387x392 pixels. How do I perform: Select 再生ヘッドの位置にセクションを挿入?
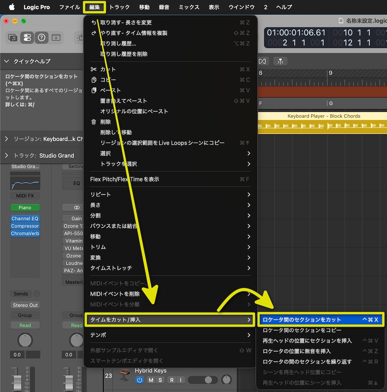pyautogui.click(x=320, y=341)
